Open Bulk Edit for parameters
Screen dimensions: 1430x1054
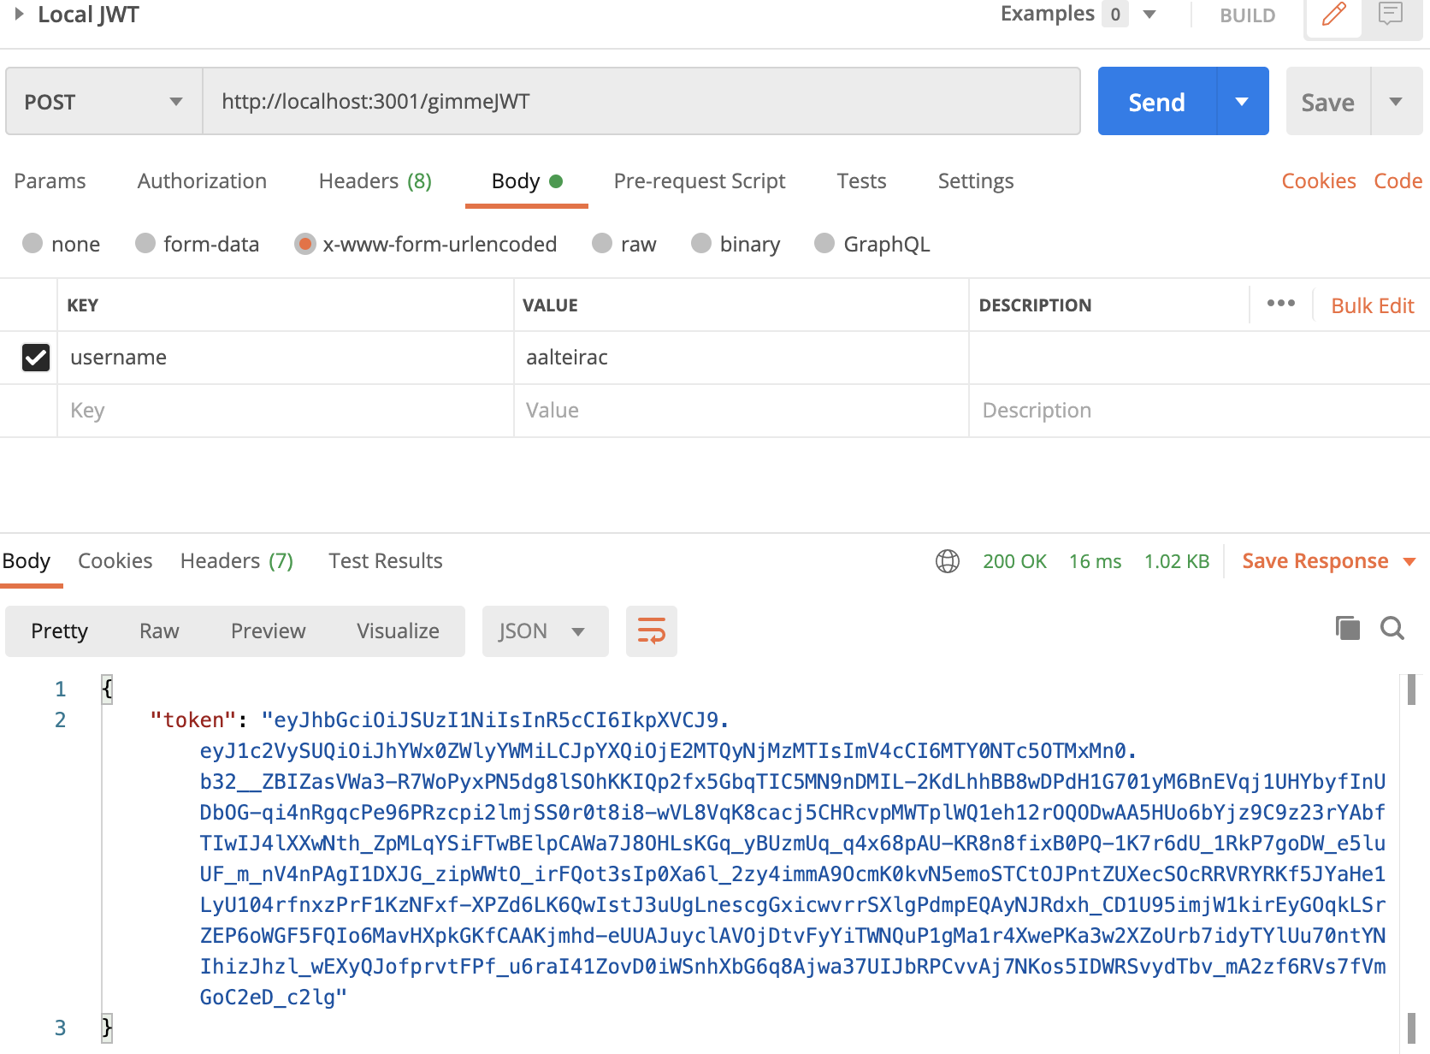(x=1372, y=305)
